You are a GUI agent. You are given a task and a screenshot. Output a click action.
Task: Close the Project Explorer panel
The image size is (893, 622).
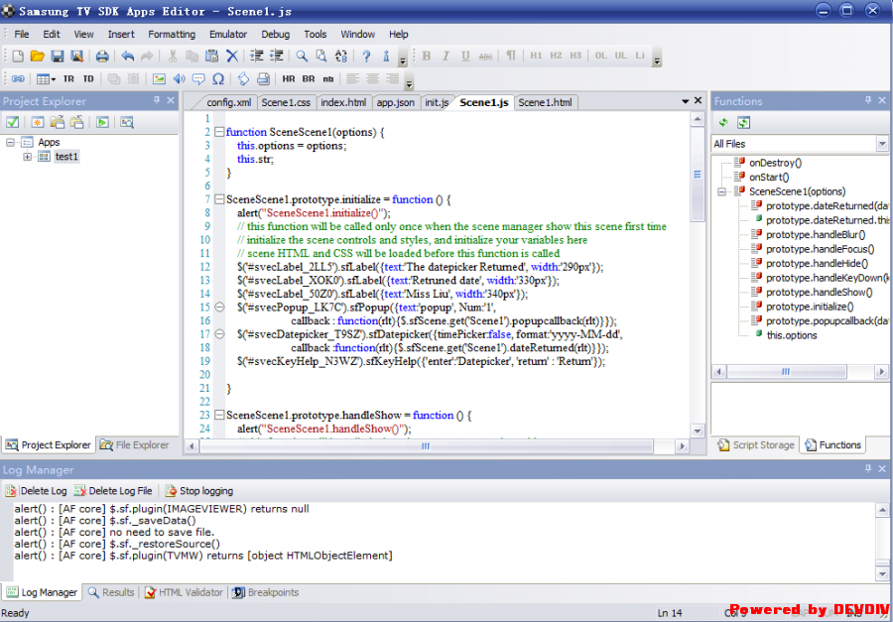pyautogui.click(x=171, y=100)
